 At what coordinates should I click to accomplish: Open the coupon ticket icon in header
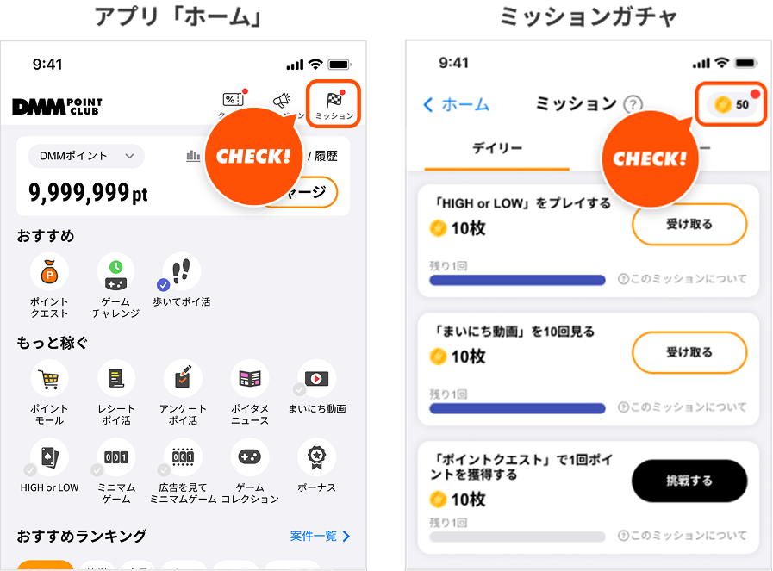(x=234, y=100)
